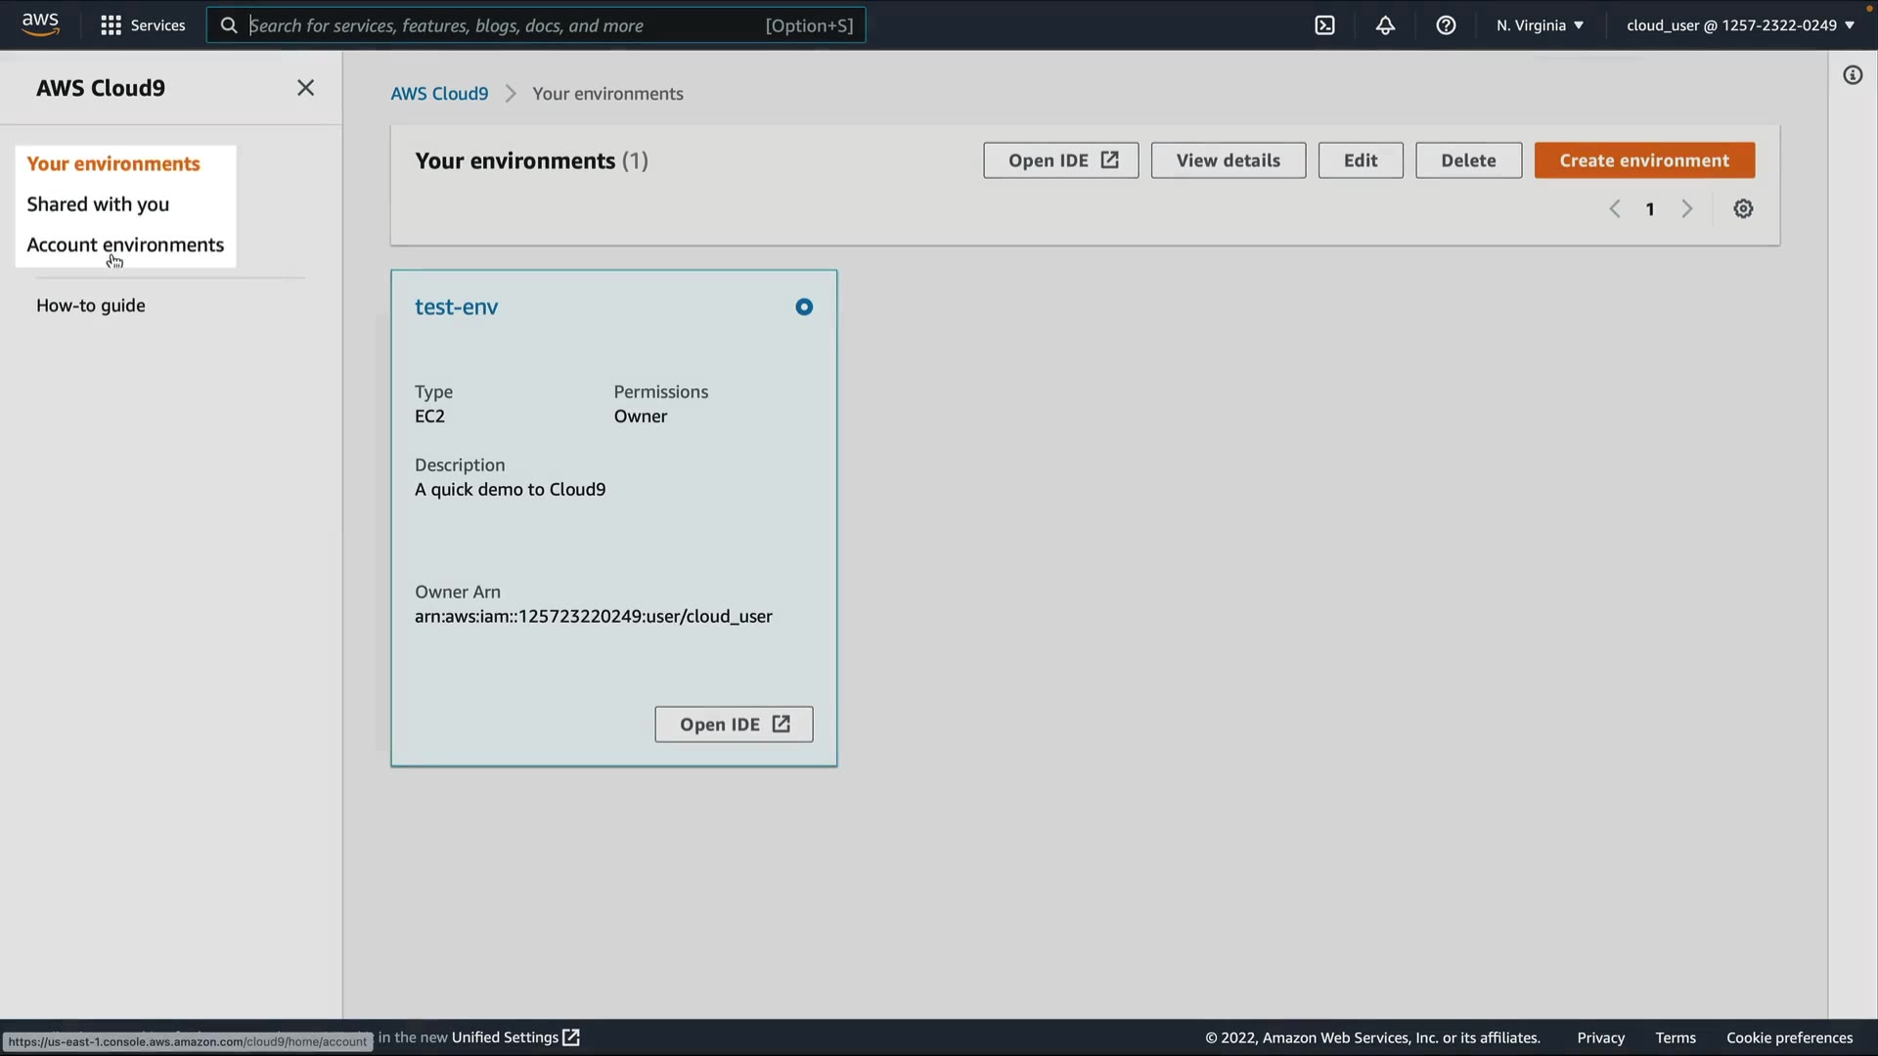Select the Shared with you sidebar item
The image size is (1878, 1056).
click(x=98, y=204)
